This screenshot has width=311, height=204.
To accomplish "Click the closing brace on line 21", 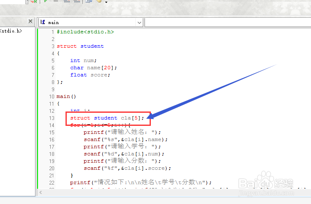I will point(71,175).
